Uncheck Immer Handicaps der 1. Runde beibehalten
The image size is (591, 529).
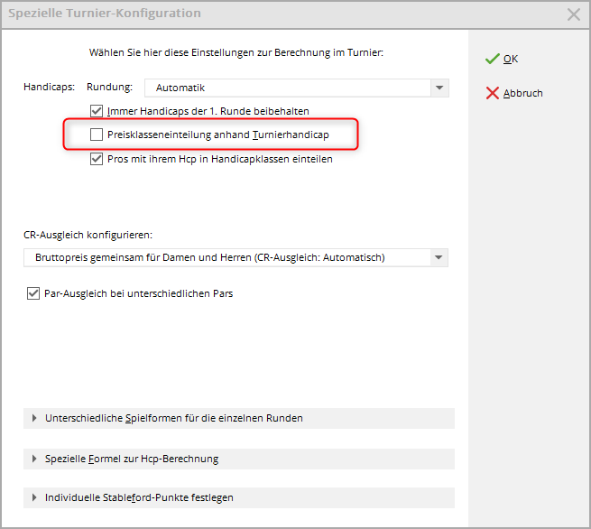[x=97, y=111]
